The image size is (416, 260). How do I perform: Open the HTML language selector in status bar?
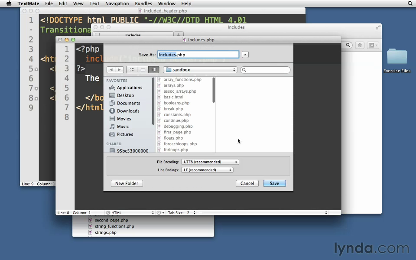pyautogui.click(x=130, y=213)
